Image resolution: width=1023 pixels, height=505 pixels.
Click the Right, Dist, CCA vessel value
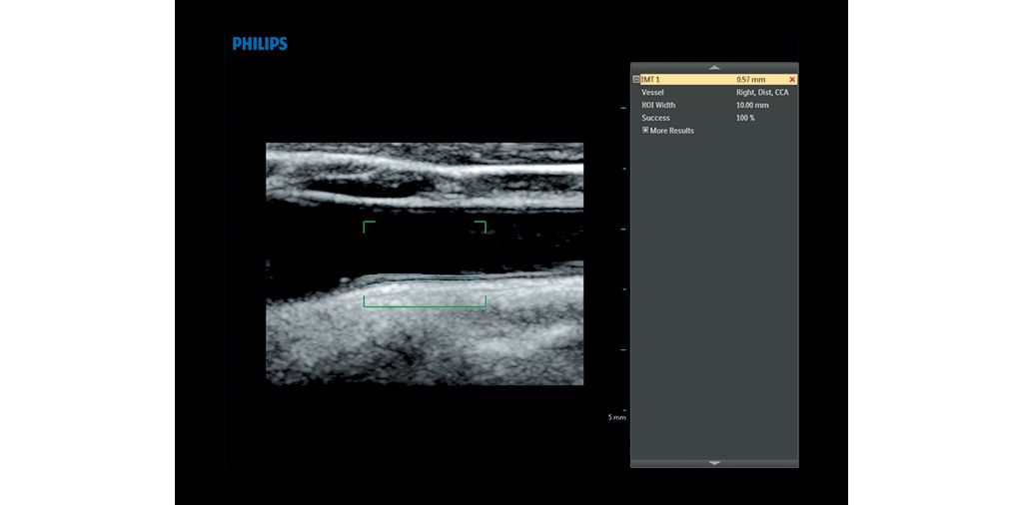[x=761, y=92]
